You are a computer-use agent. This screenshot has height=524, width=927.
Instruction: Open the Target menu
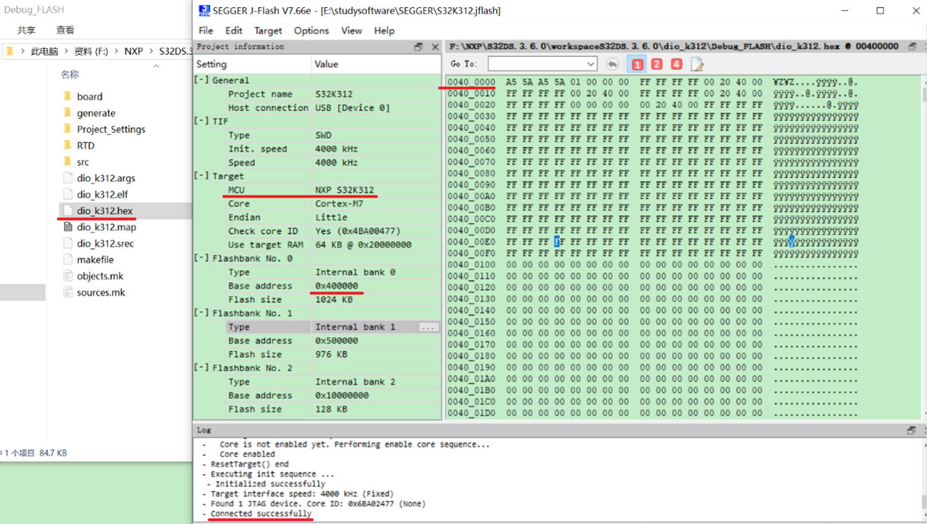pyautogui.click(x=267, y=31)
